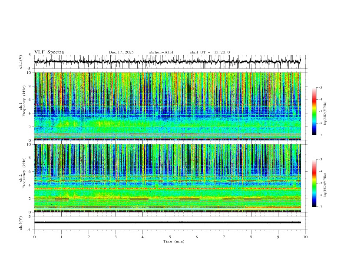Click inside the ch.1 spectrogram plot
This screenshot has width=344, height=266.
[x=169, y=106]
